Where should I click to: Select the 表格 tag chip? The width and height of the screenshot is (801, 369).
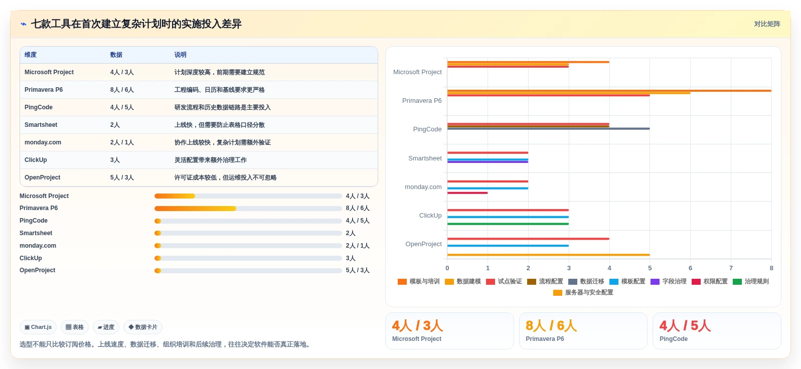tap(75, 327)
